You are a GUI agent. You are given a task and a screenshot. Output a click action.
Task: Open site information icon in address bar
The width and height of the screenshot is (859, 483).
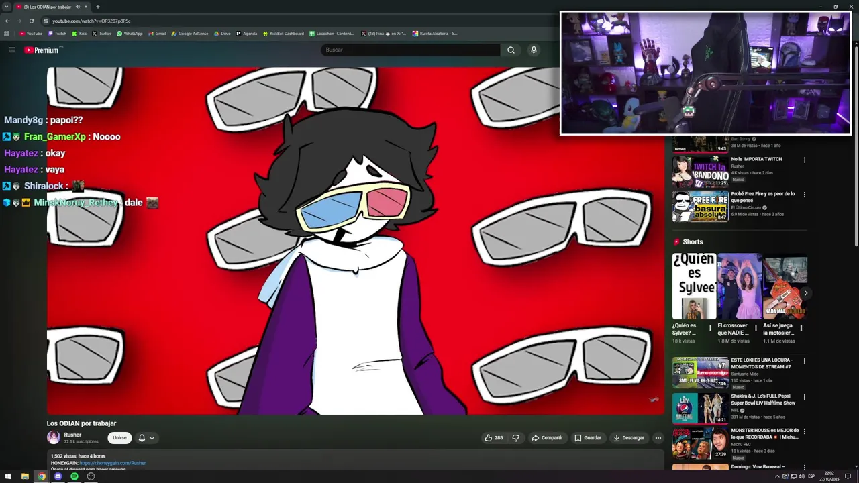[46, 21]
